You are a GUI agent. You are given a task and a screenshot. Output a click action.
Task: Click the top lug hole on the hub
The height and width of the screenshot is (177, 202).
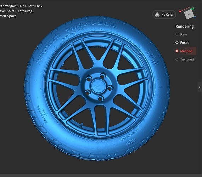pyautogui.click(x=103, y=75)
